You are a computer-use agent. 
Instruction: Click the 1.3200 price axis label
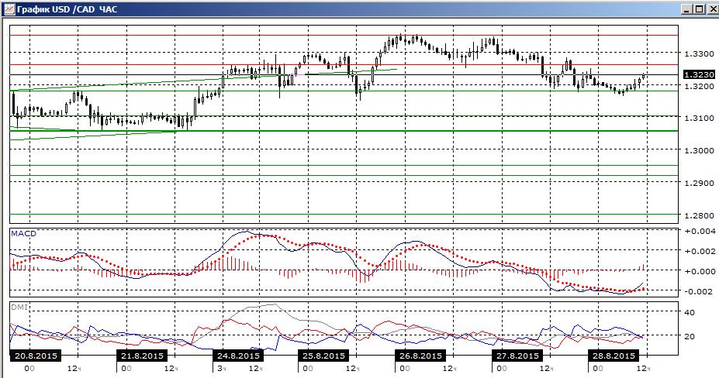tap(699, 86)
